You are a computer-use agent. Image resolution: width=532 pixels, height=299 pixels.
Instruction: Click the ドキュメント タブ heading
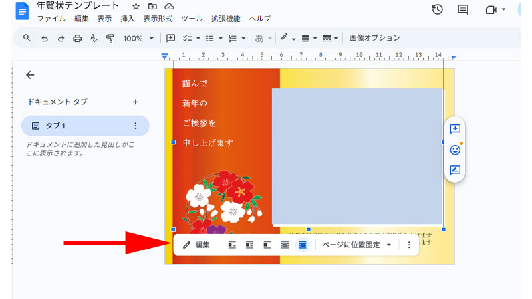pyautogui.click(x=58, y=102)
